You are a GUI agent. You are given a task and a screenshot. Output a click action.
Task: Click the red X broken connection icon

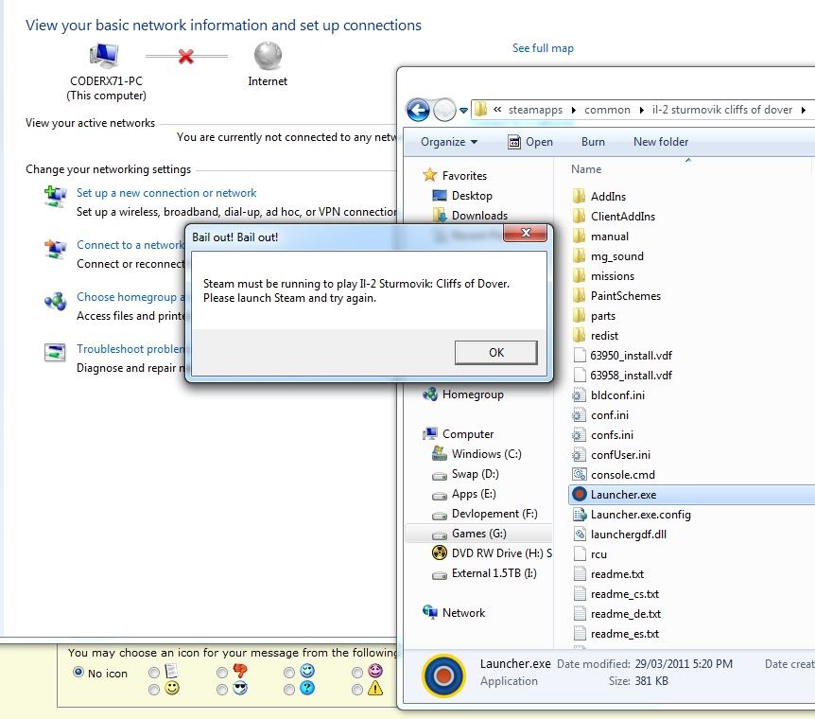185,56
